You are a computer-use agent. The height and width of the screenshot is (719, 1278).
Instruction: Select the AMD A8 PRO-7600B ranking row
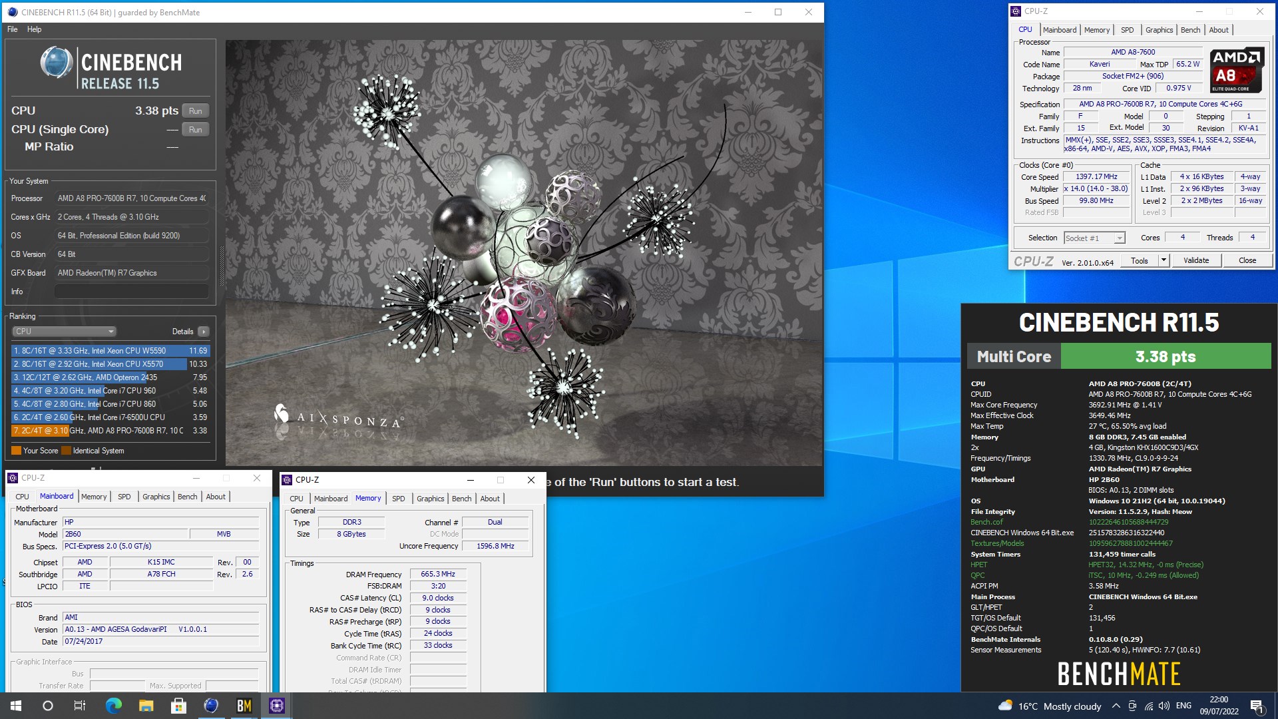[110, 431]
